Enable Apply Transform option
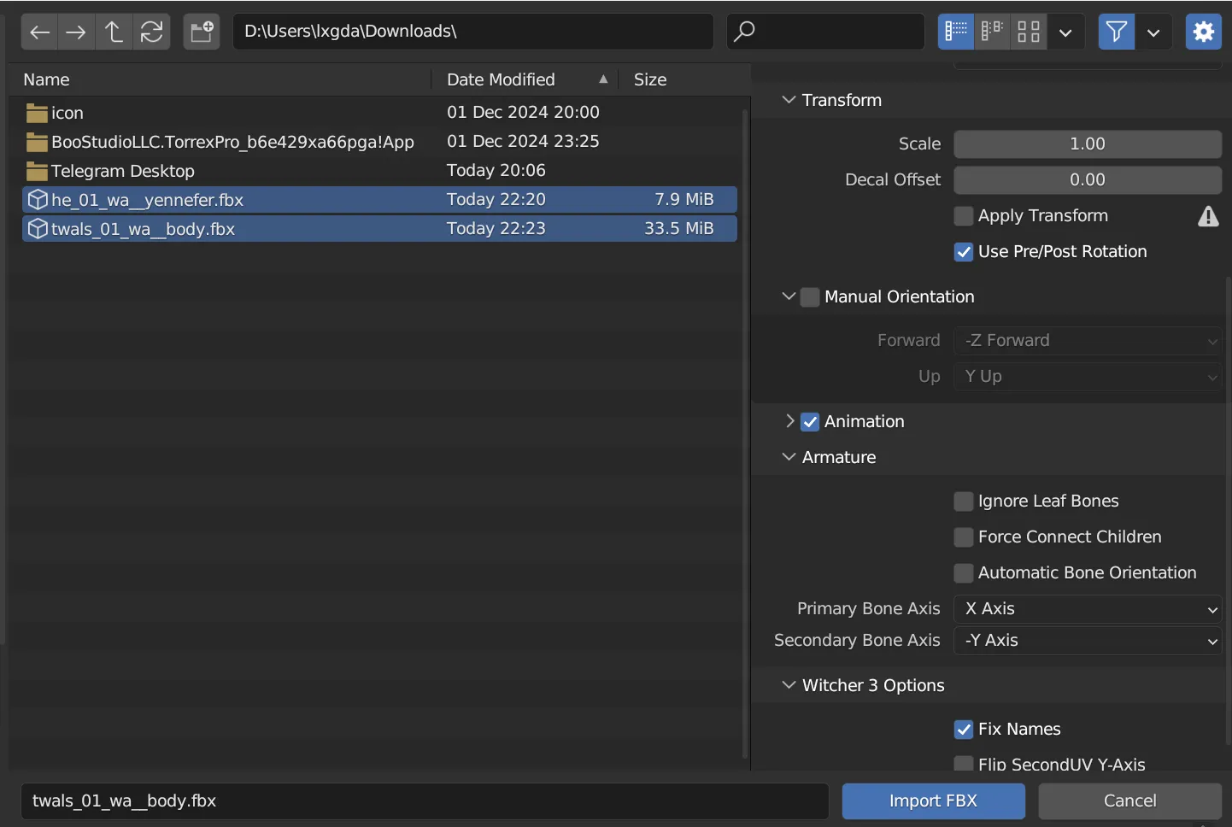The height and width of the screenshot is (827, 1232). click(963, 216)
